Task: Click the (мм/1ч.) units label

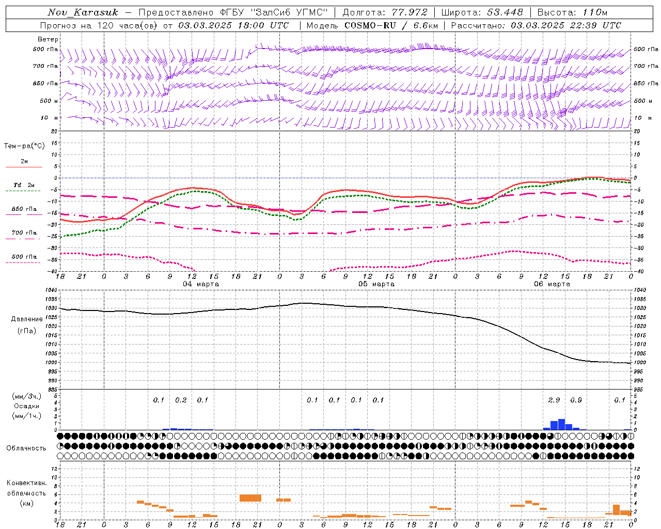Action: click(x=26, y=416)
